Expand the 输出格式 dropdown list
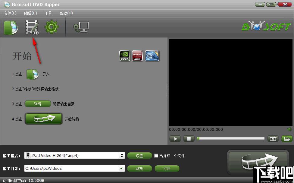This screenshot has width=294, height=183. pos(122,156)
